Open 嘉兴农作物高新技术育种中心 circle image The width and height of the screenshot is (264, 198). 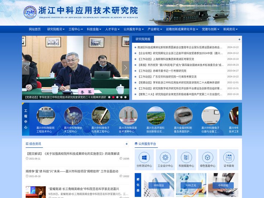(x=128, y=115)
